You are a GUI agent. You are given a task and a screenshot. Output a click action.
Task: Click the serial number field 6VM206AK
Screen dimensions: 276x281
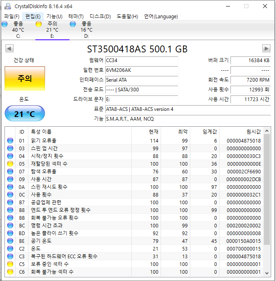click(x=142, y=70)
